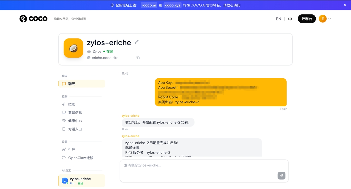
Task: Click the globe icon in the banner
Action: 112,5
